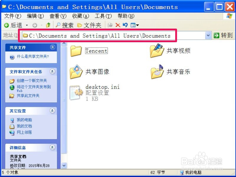The height and width of the screenshot is (177, 236).
Task: Click the 共享图像 folder label
Action: coord(97,72)
